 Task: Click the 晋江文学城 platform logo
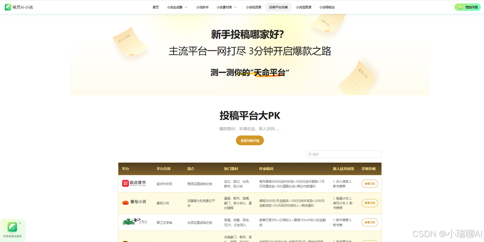[135, 222]
